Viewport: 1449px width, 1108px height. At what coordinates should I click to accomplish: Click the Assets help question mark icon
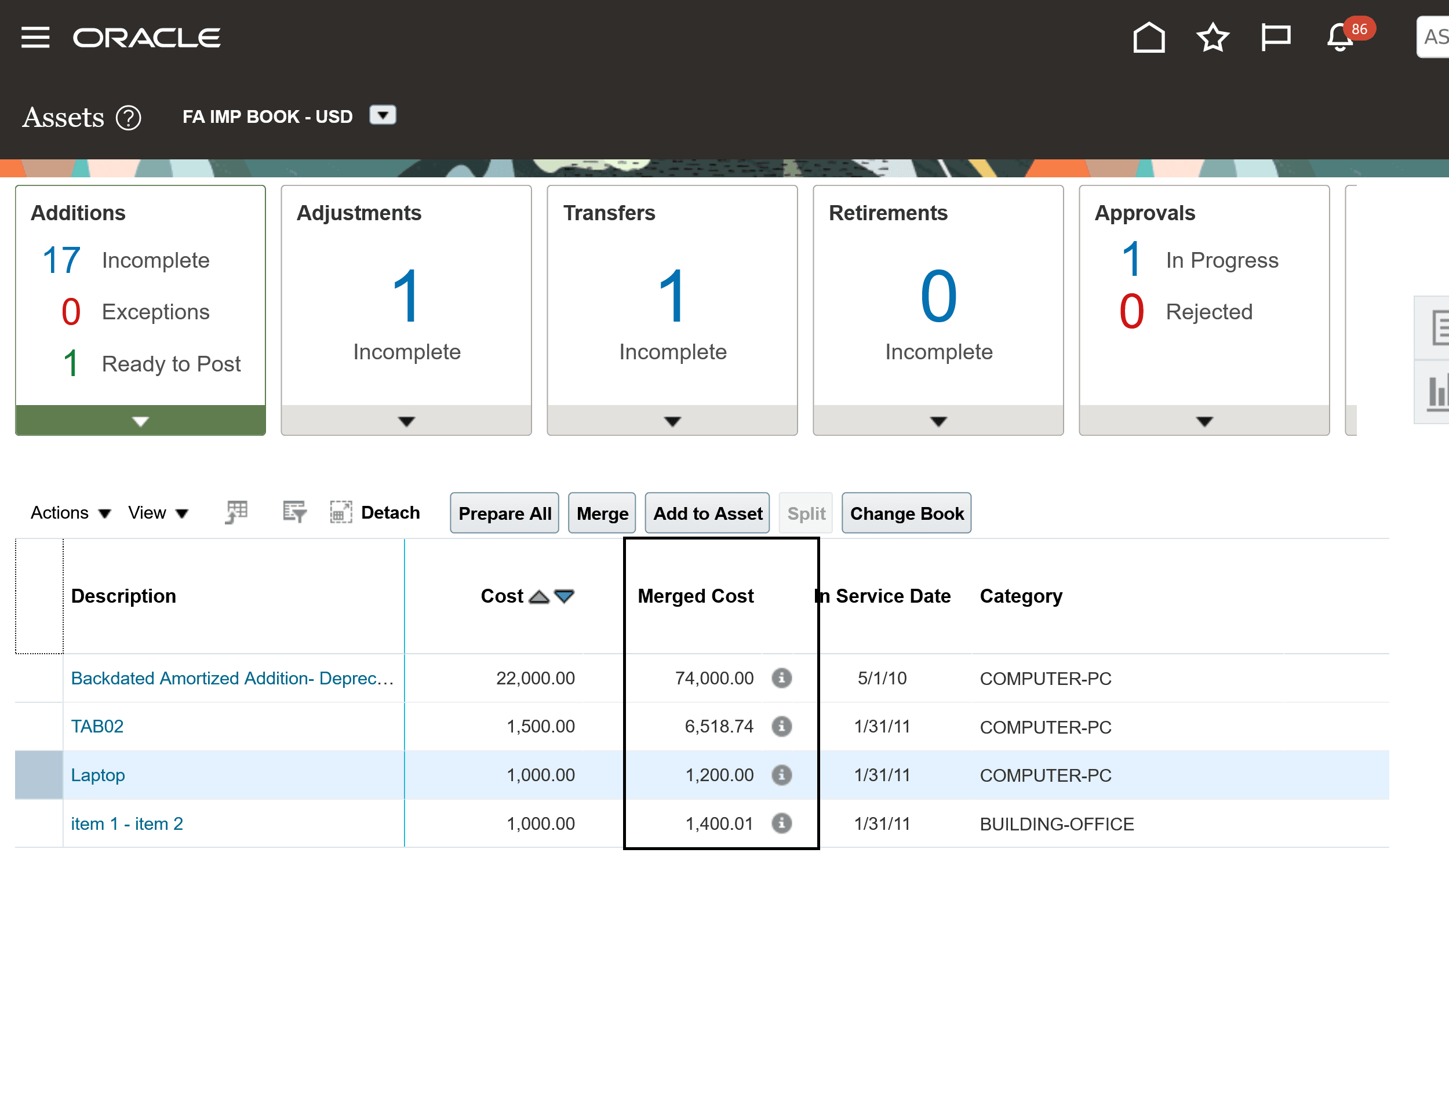(x=129, y=118)
